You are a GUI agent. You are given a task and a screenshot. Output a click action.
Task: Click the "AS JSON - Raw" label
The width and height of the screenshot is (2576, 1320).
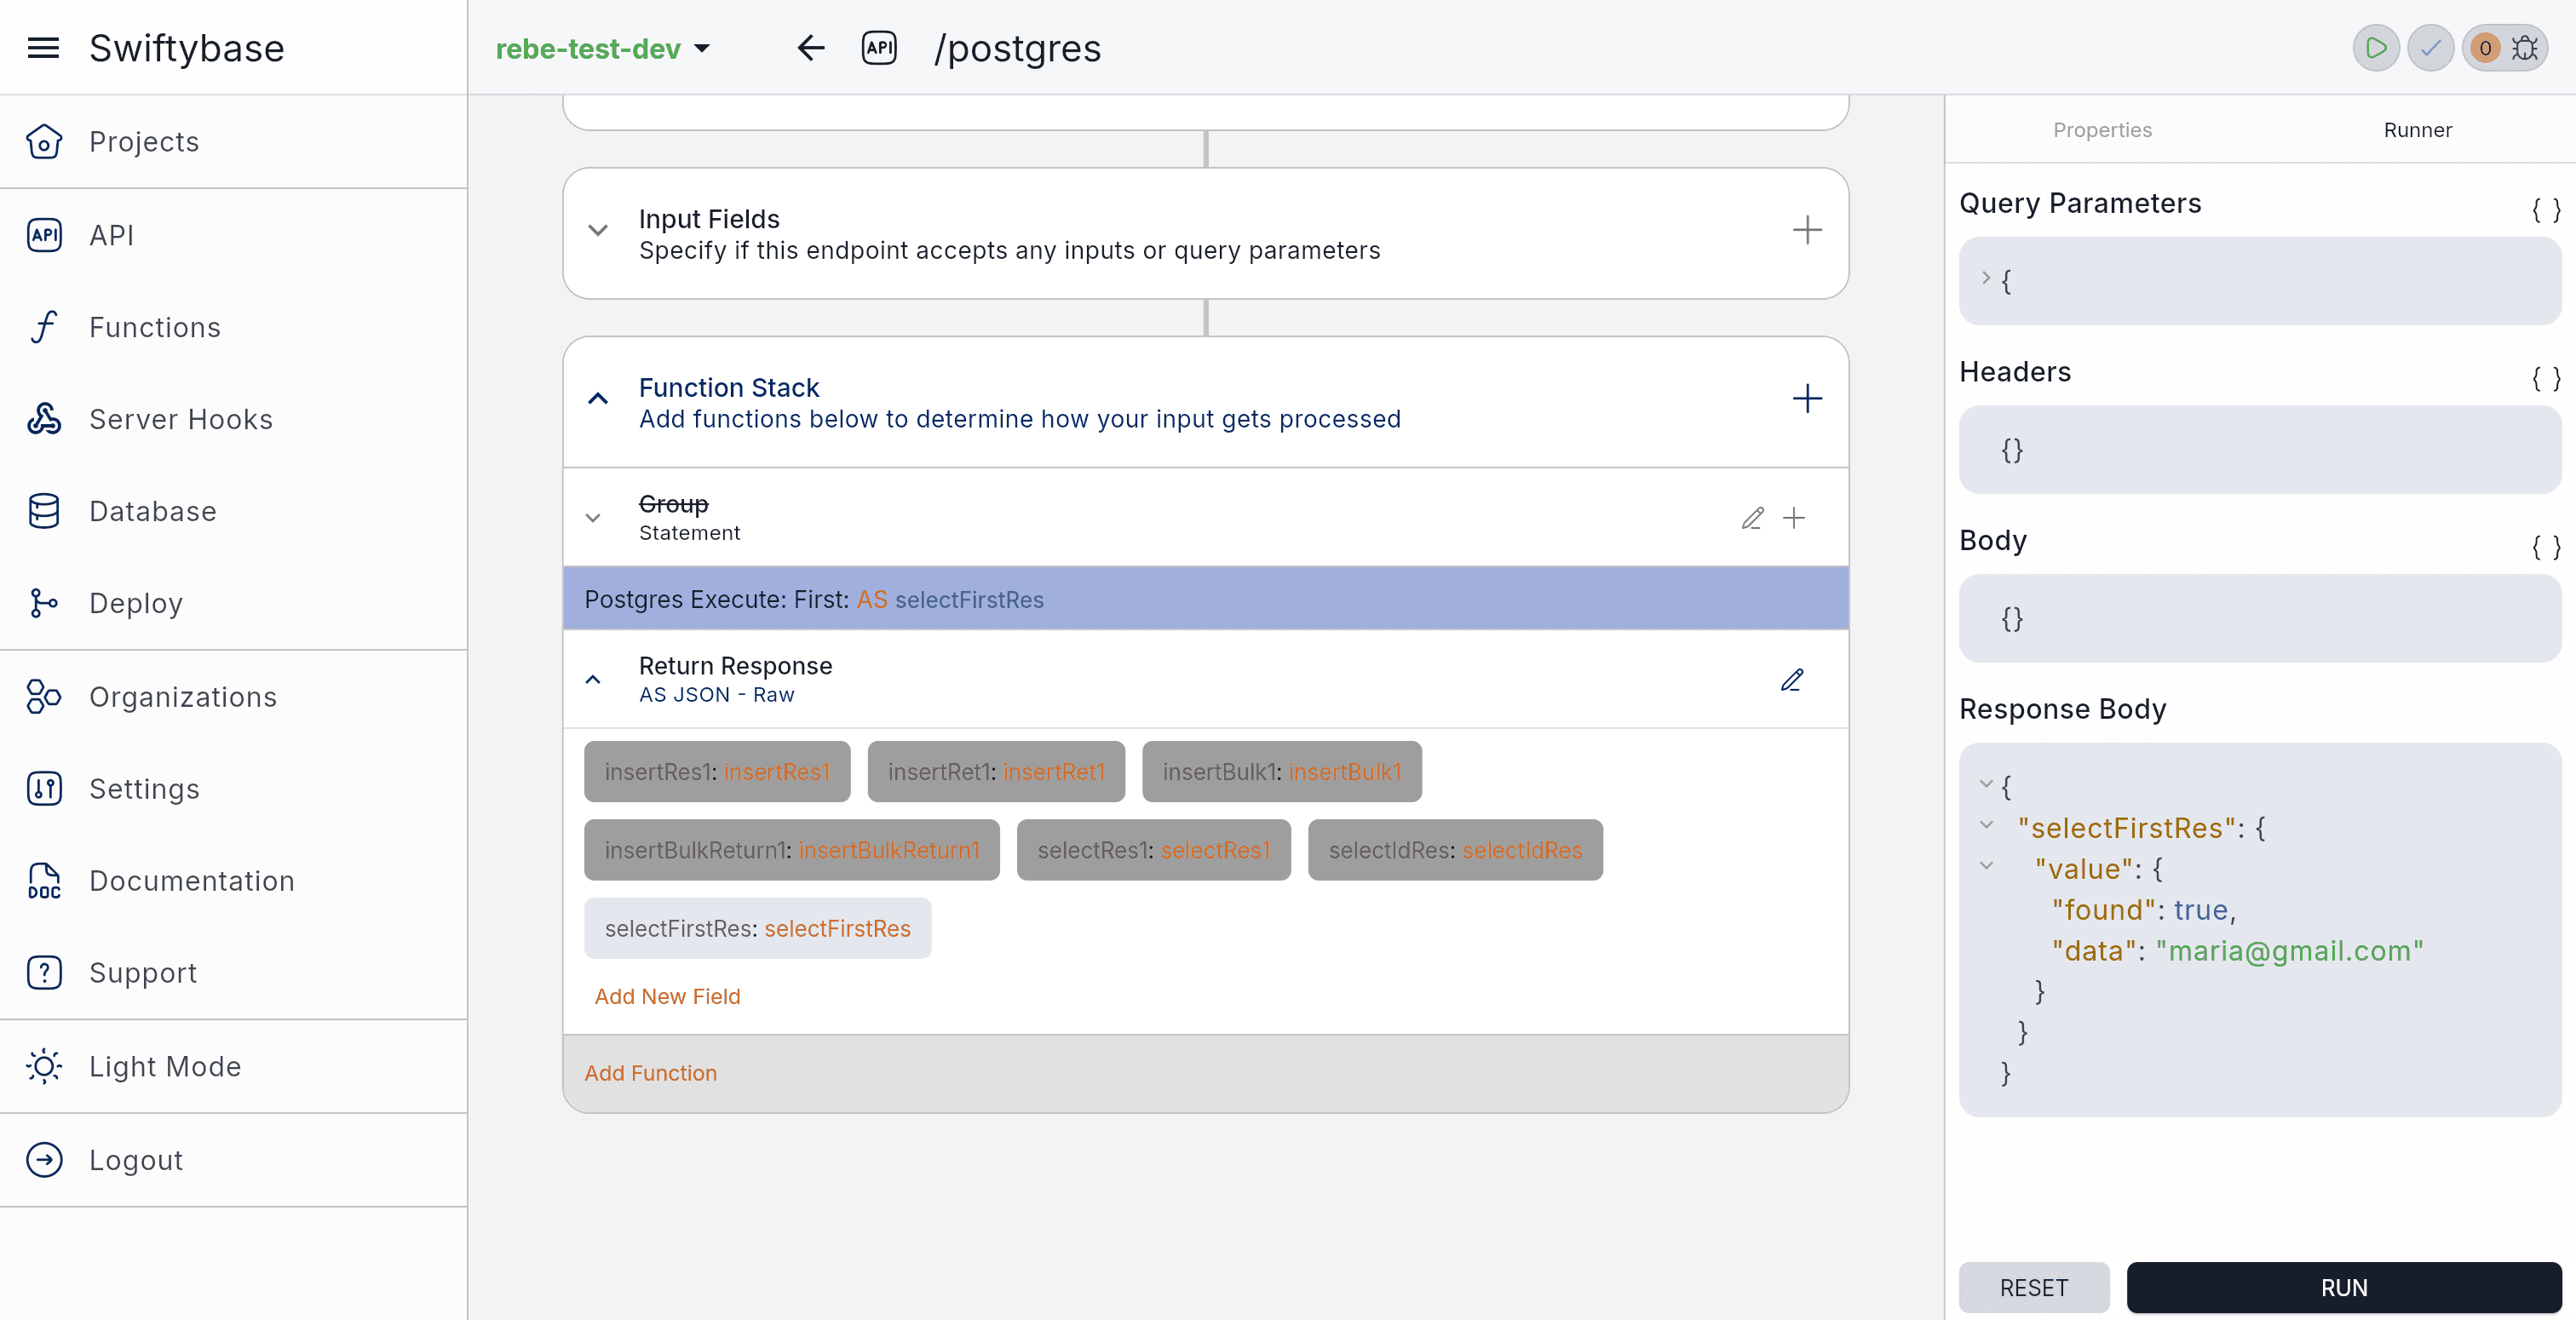pyautogui.click(x=716, y=695)
